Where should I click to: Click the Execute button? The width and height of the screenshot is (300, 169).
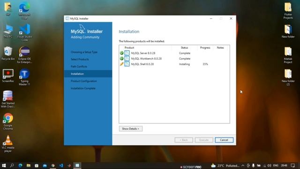204,140
